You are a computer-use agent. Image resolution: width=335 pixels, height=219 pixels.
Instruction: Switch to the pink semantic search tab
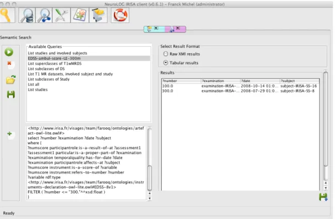[172, 29]
